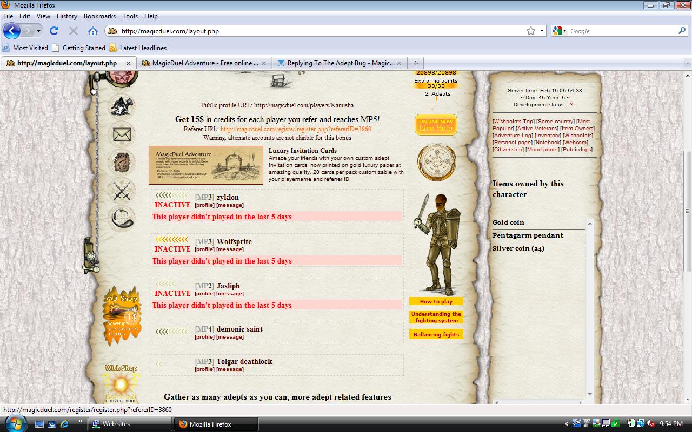Image resolution: width=692 pixels, height=432 pixels.
Task: Open the Public logs link
Action: pyautogui.click(x=577, y=150)
